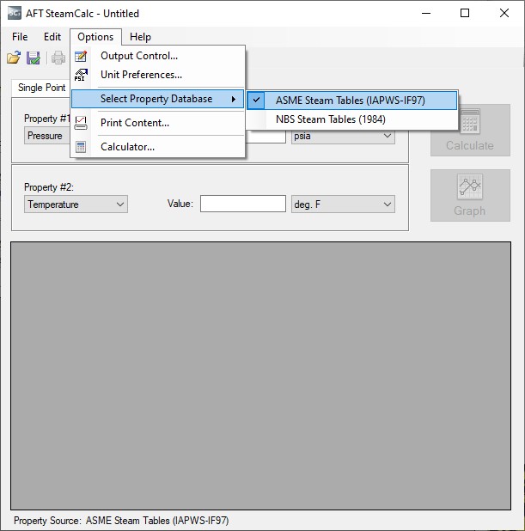Click Property Source status bar text
525x531 pixels.
[x=121, y=520]
